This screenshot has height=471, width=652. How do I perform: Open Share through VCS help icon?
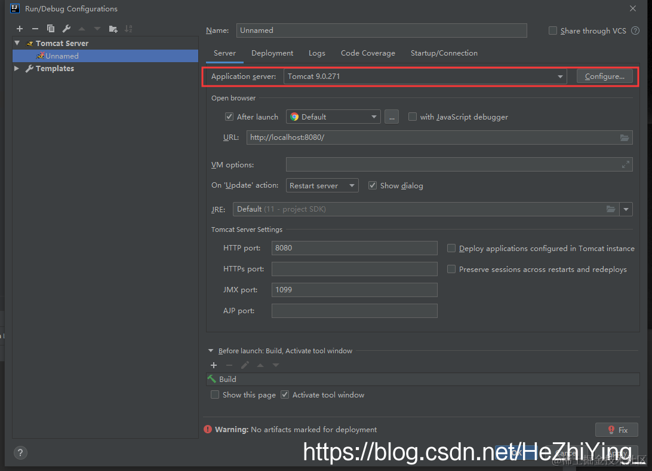[x=635, y=30]
